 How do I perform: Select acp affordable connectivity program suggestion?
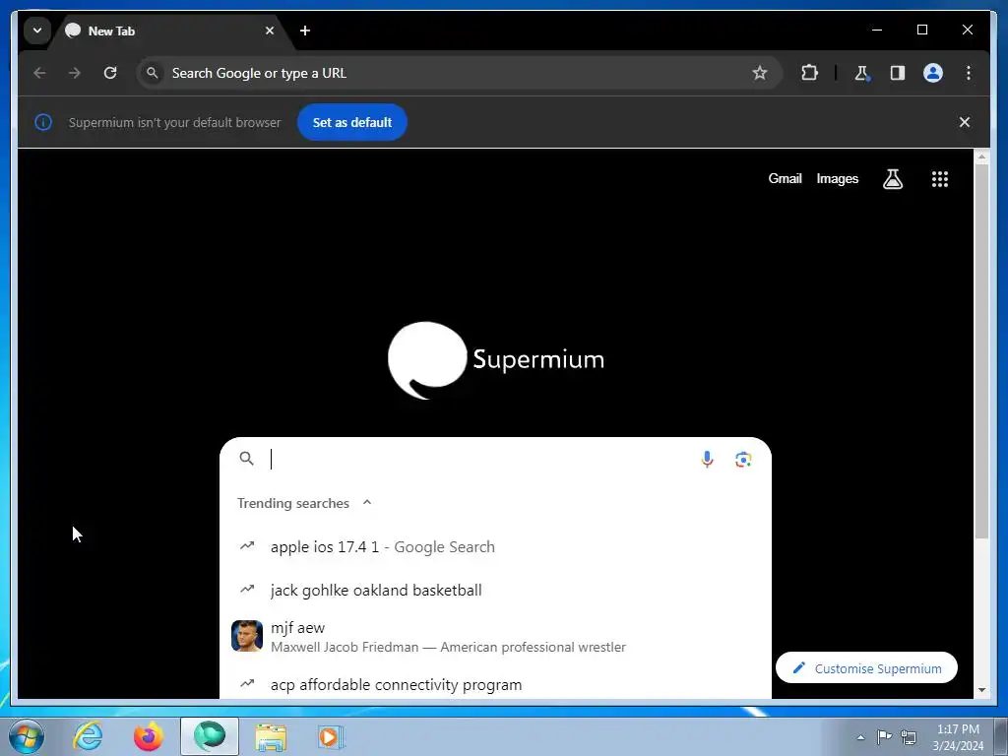click(496, 684)
